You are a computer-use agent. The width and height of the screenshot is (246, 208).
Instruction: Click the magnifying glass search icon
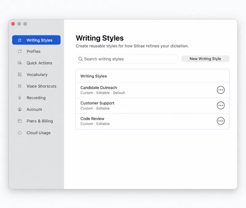(81, 59)
